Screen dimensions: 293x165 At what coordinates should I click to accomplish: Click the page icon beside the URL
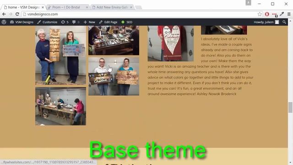(x=24, y=14)
